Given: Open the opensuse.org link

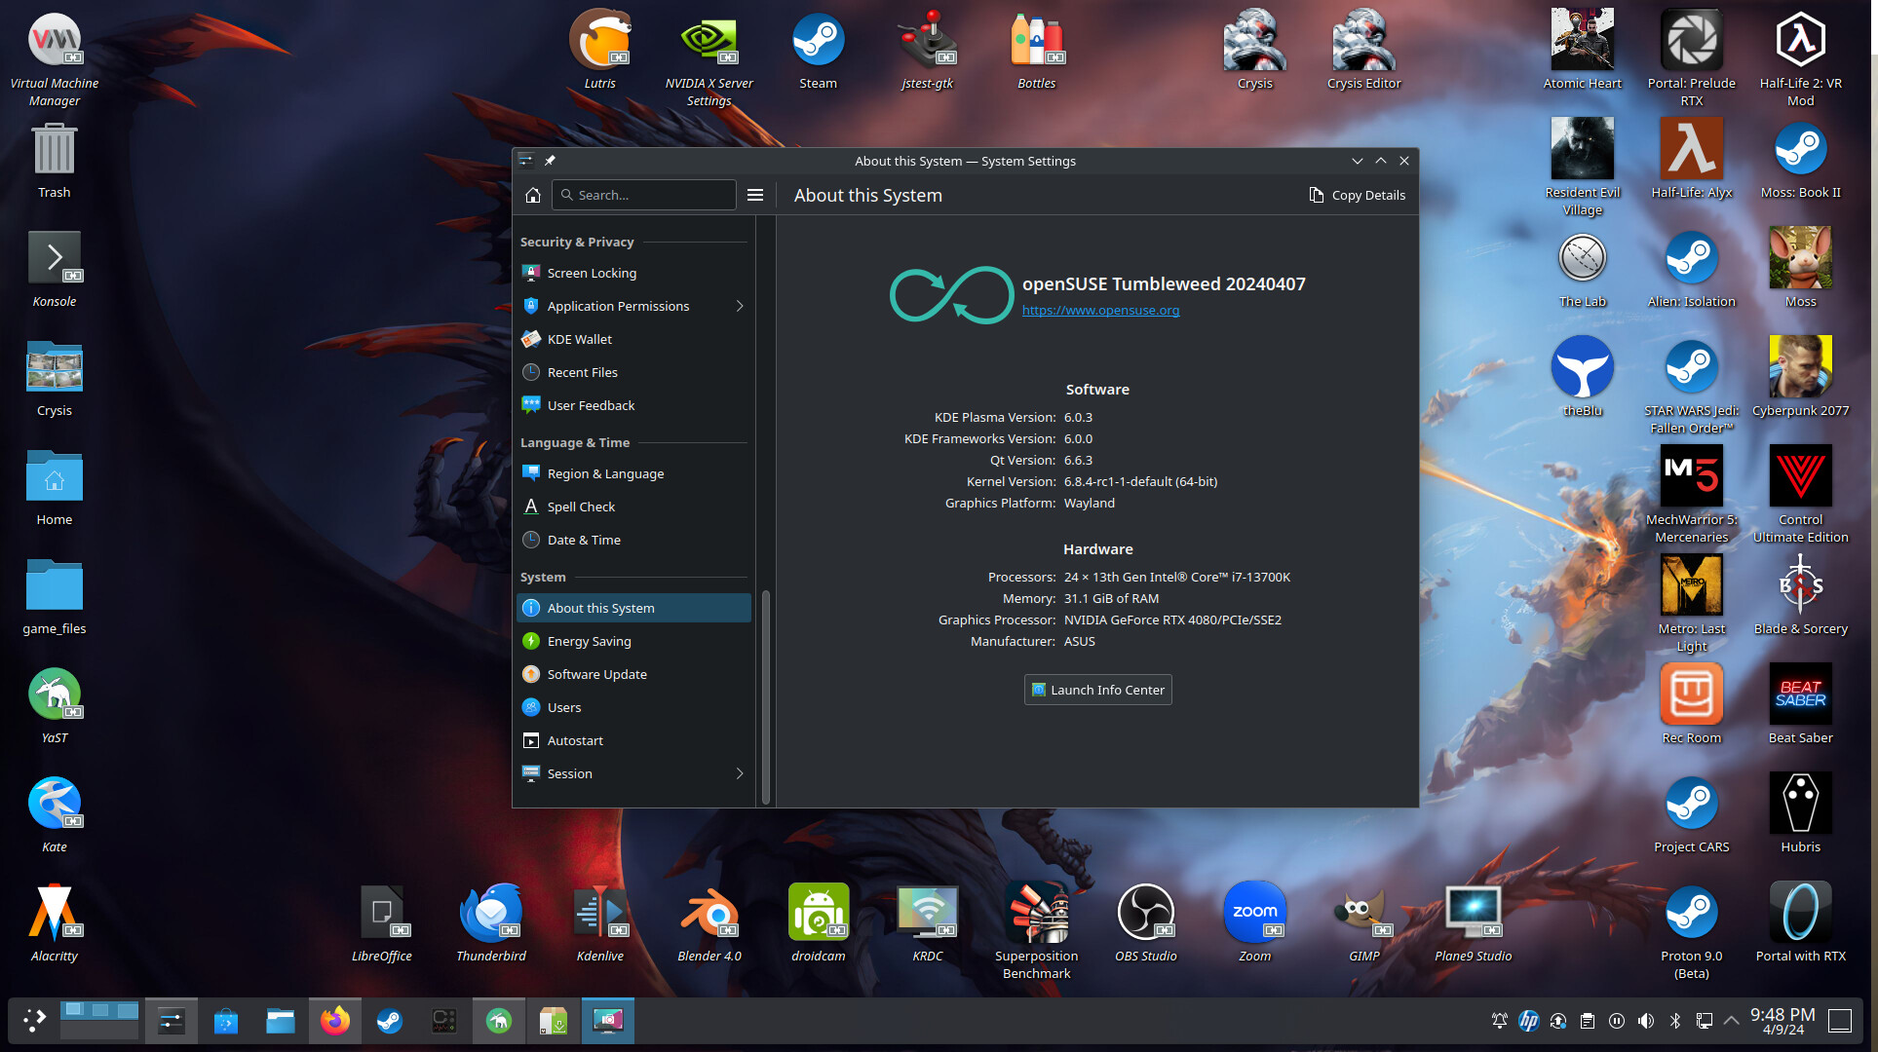Looking at the screenshot, I should 1100,311.
